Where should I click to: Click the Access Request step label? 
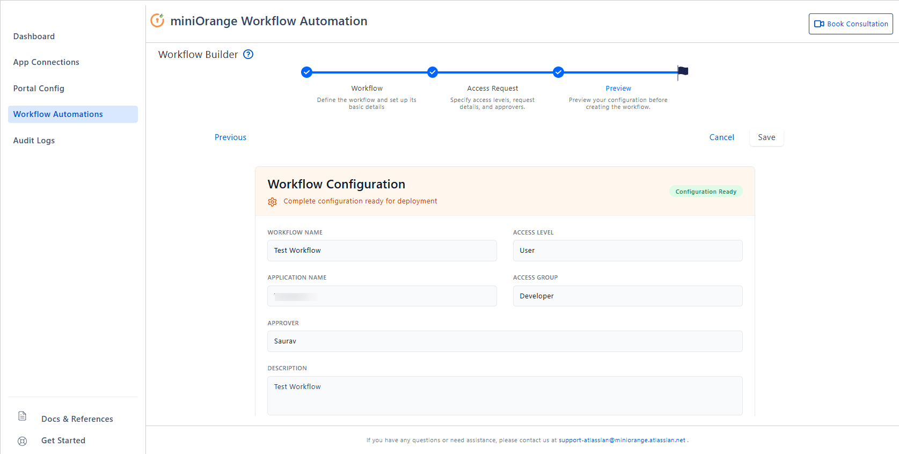tap(493, 89)
